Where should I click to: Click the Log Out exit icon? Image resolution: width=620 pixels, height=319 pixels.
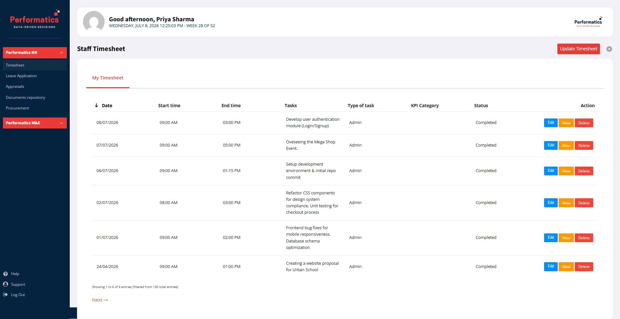pyautogui.click(x=5, y=294)
